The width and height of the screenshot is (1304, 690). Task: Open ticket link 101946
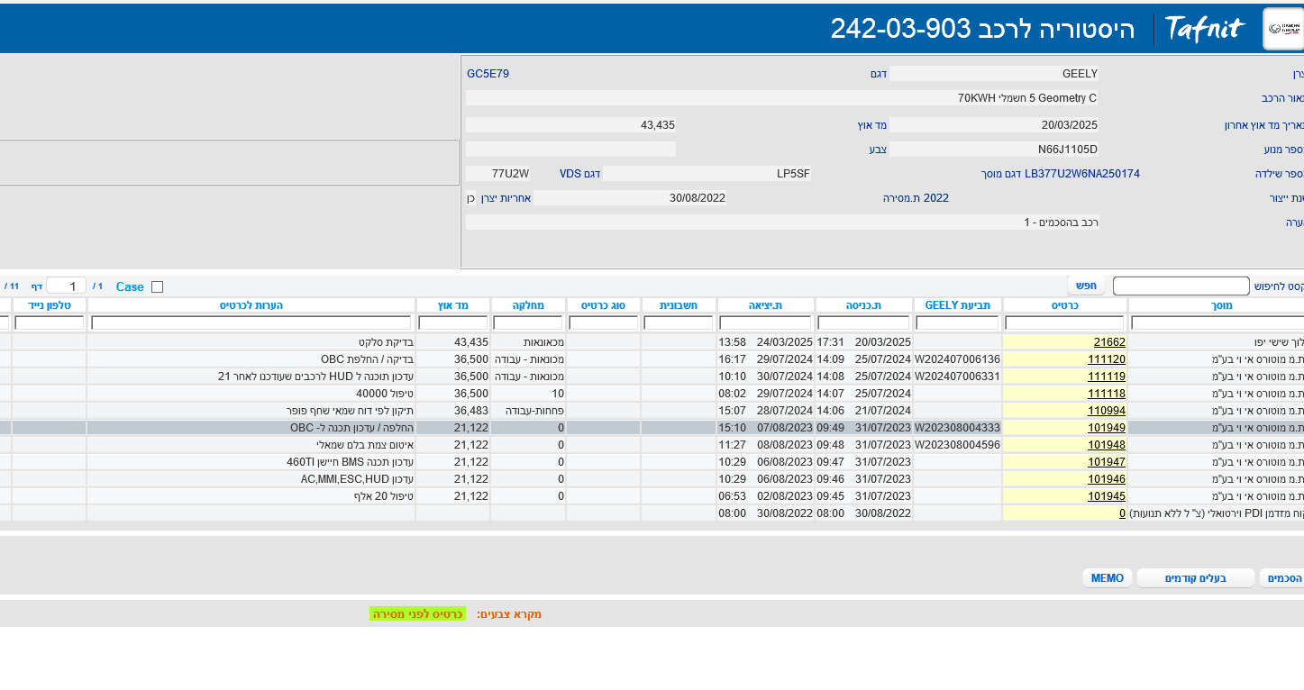(x=1106, y=479)
